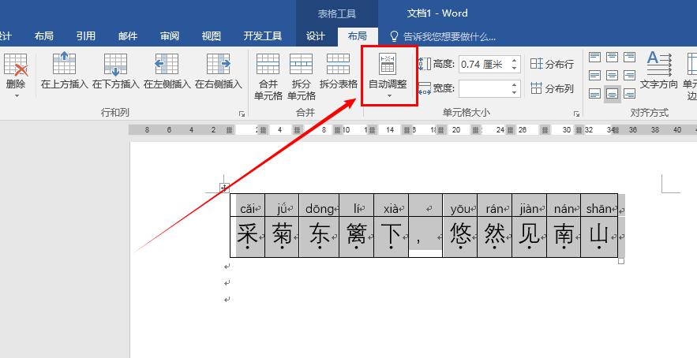Align cell text bottom center
The height and width of the screenshot is (358, 697).
[x=612, y=94]
